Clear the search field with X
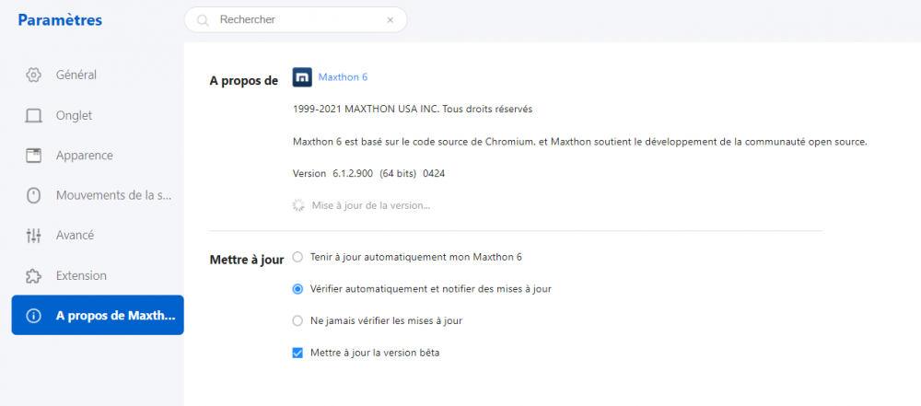The image size is (921, 406). coord(390,19)
